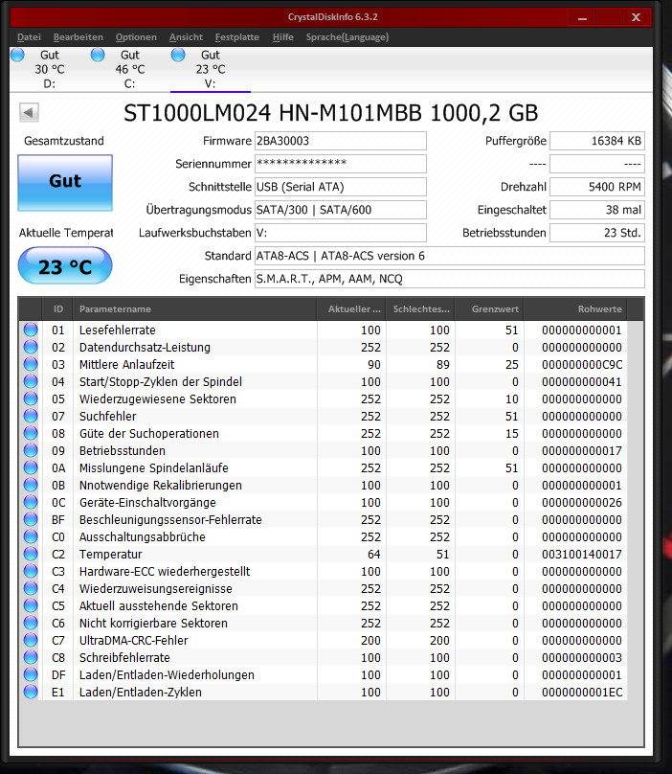Open the Optionen menu
Image resolution: width=672 pixels, height=774 pixels.
[x=136, y=37]
